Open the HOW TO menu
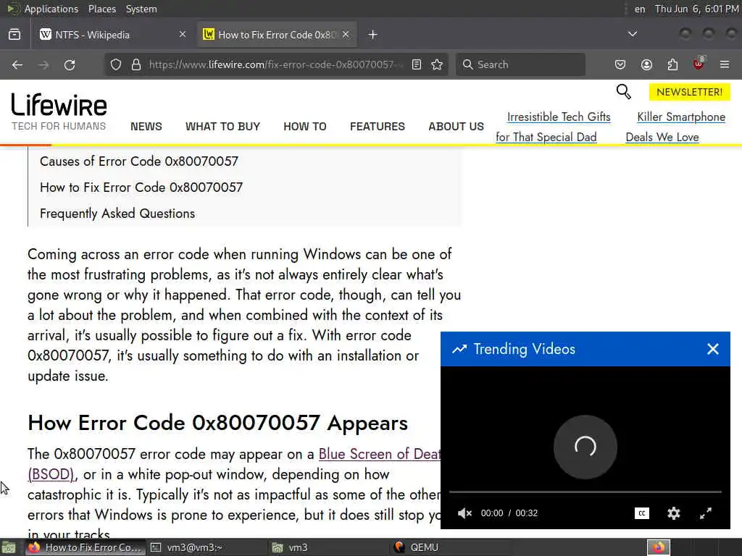The height and width of the screenshot is (556, 742). pos(305,127)
